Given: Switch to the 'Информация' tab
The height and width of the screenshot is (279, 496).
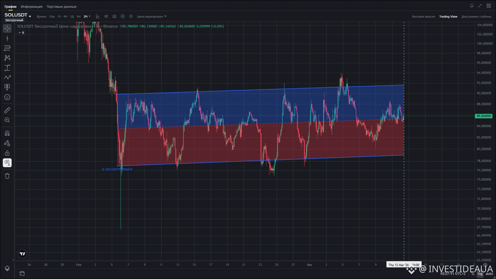Looking at the screenshot, I should [31, 7].
